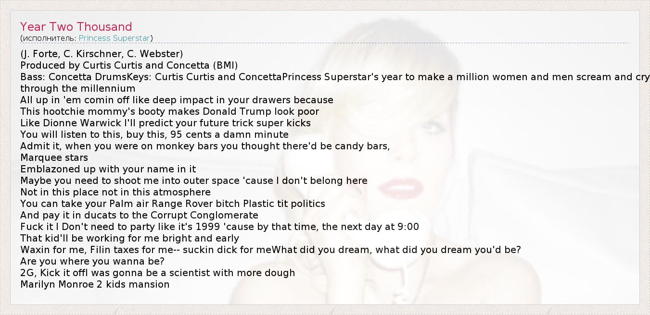Click the lyric line about outer space
650x315 pixels.
tap(194, 181)
